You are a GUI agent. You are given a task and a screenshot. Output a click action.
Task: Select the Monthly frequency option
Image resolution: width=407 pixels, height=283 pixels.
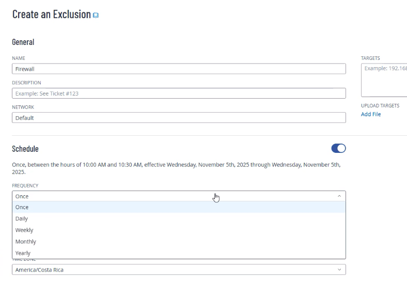click(26, 241)
